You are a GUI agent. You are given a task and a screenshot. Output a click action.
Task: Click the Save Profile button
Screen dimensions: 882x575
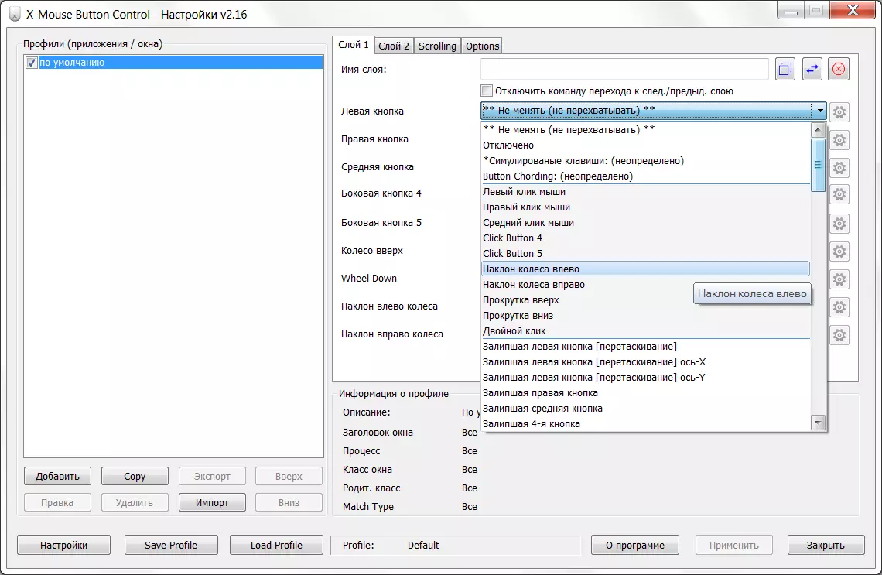pyautogui.click(x=171, y=545)
